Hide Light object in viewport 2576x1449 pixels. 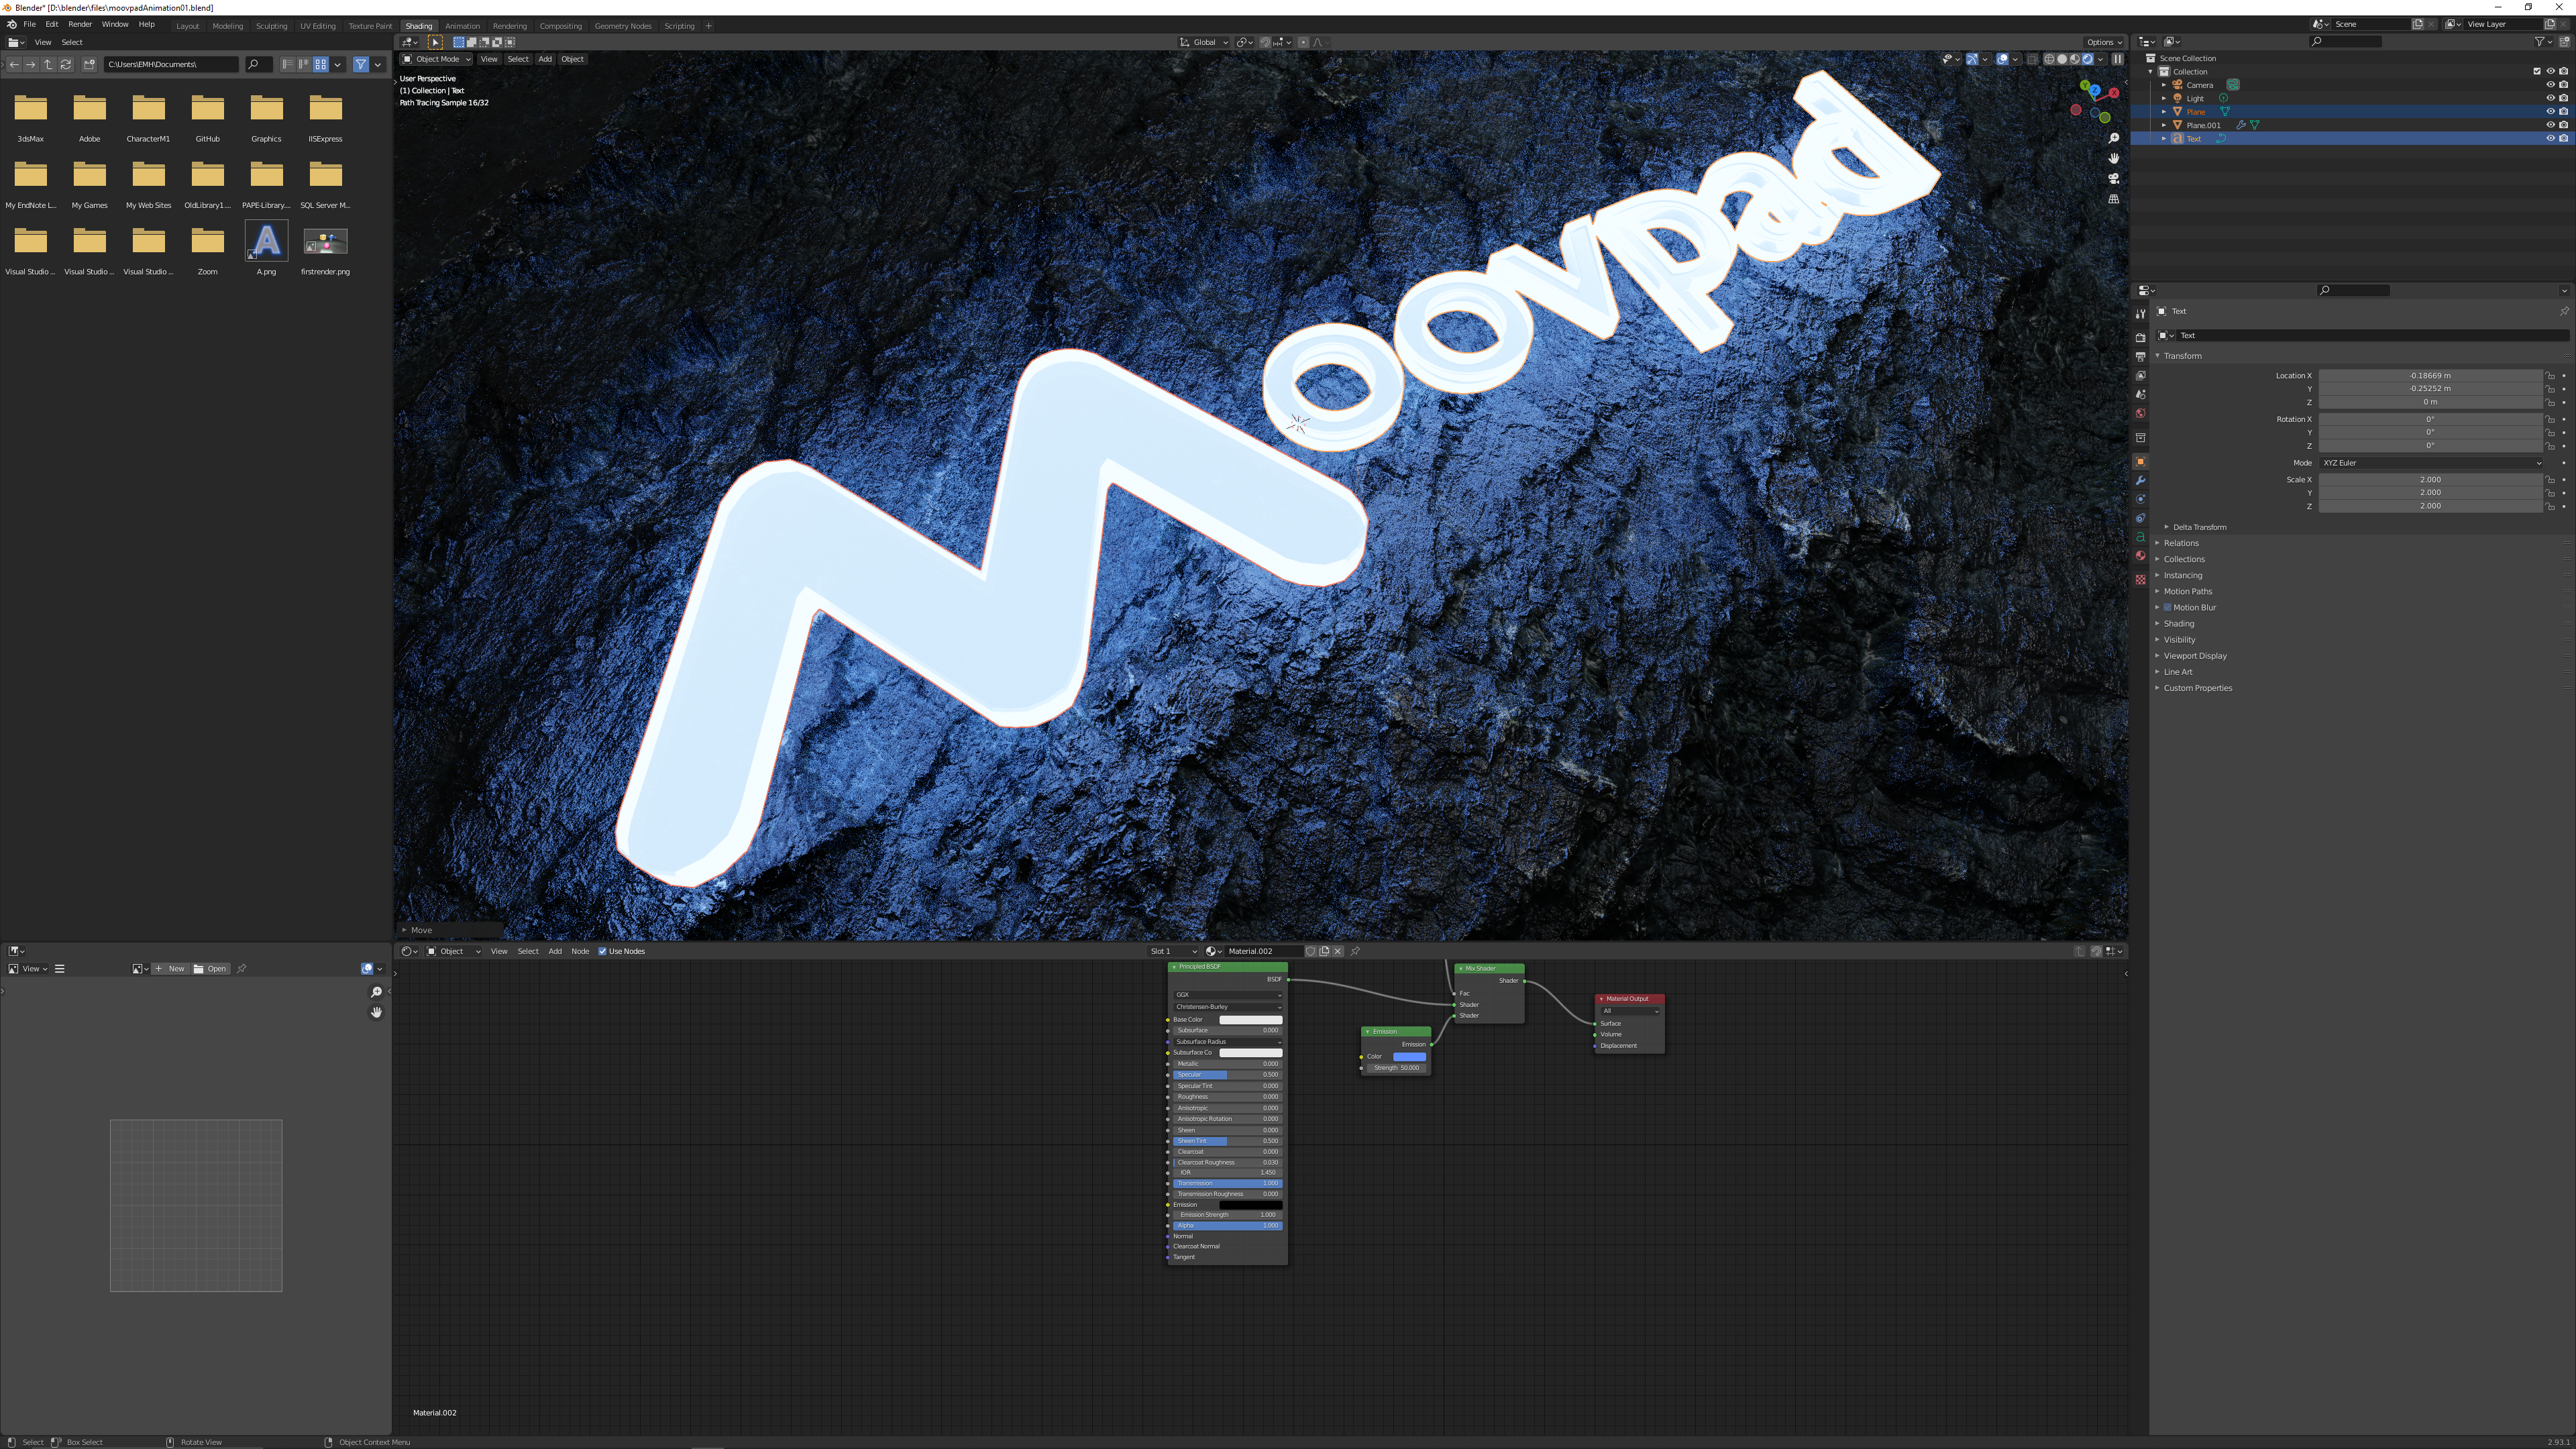click(2550, 98)
